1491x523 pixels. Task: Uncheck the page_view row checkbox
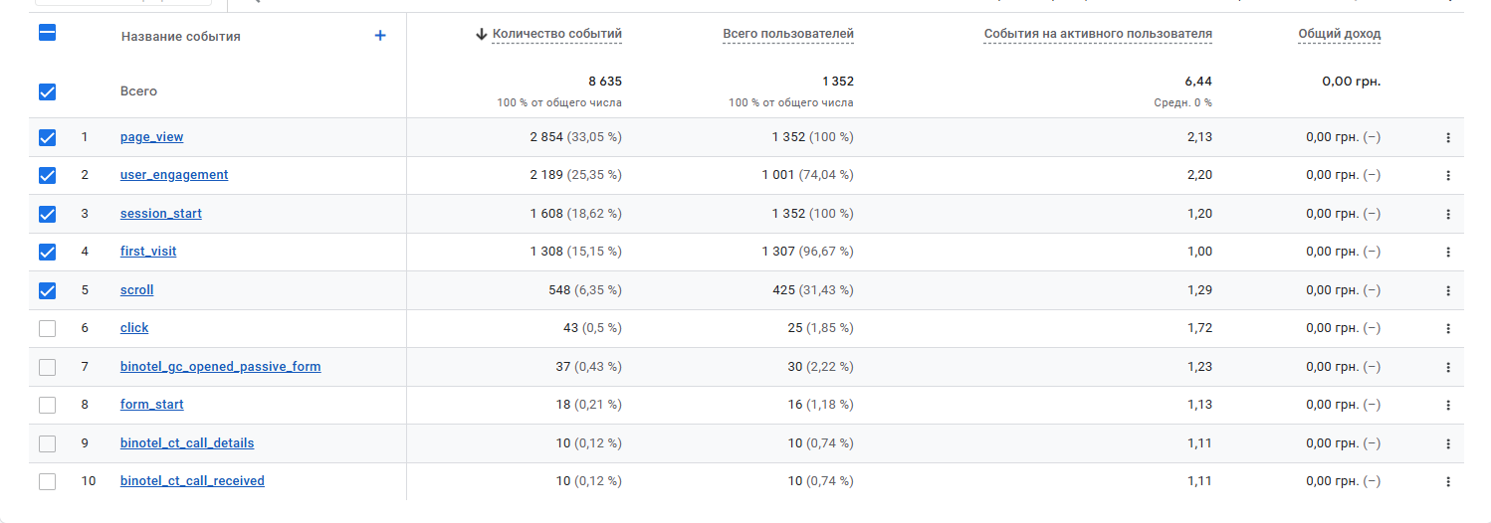(47, 137)
